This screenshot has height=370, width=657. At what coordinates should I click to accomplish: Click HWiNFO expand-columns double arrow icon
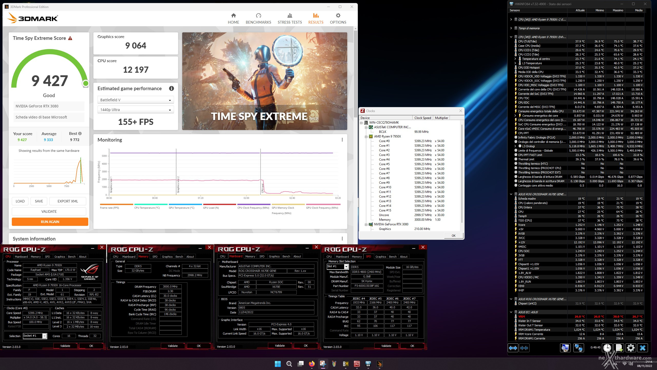tap(513, 348)
